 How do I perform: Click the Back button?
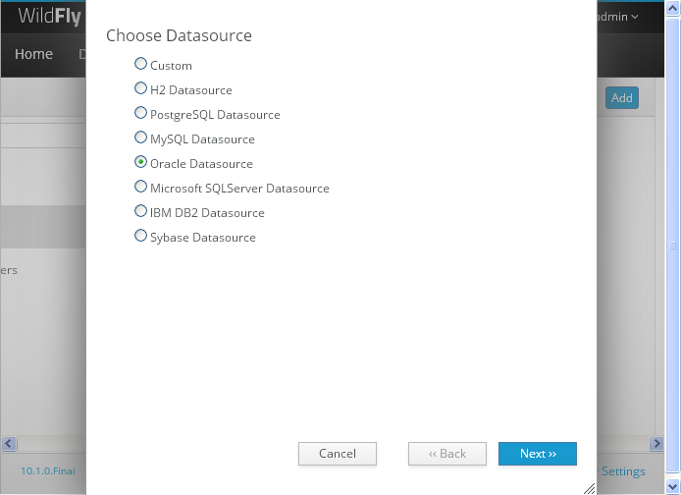(447, 454)
